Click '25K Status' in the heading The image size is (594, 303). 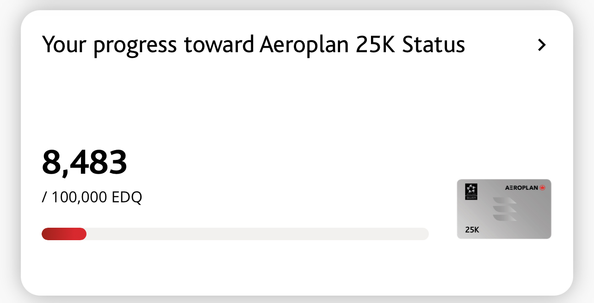(x=411, y=45)
